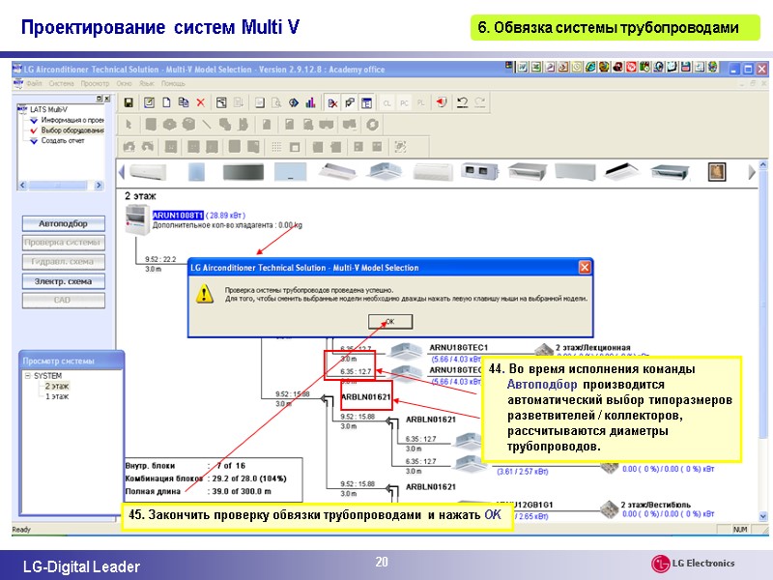The image size is (773, 580).
Task: Close the Model Selection message dialog
Action: (585, 268)
